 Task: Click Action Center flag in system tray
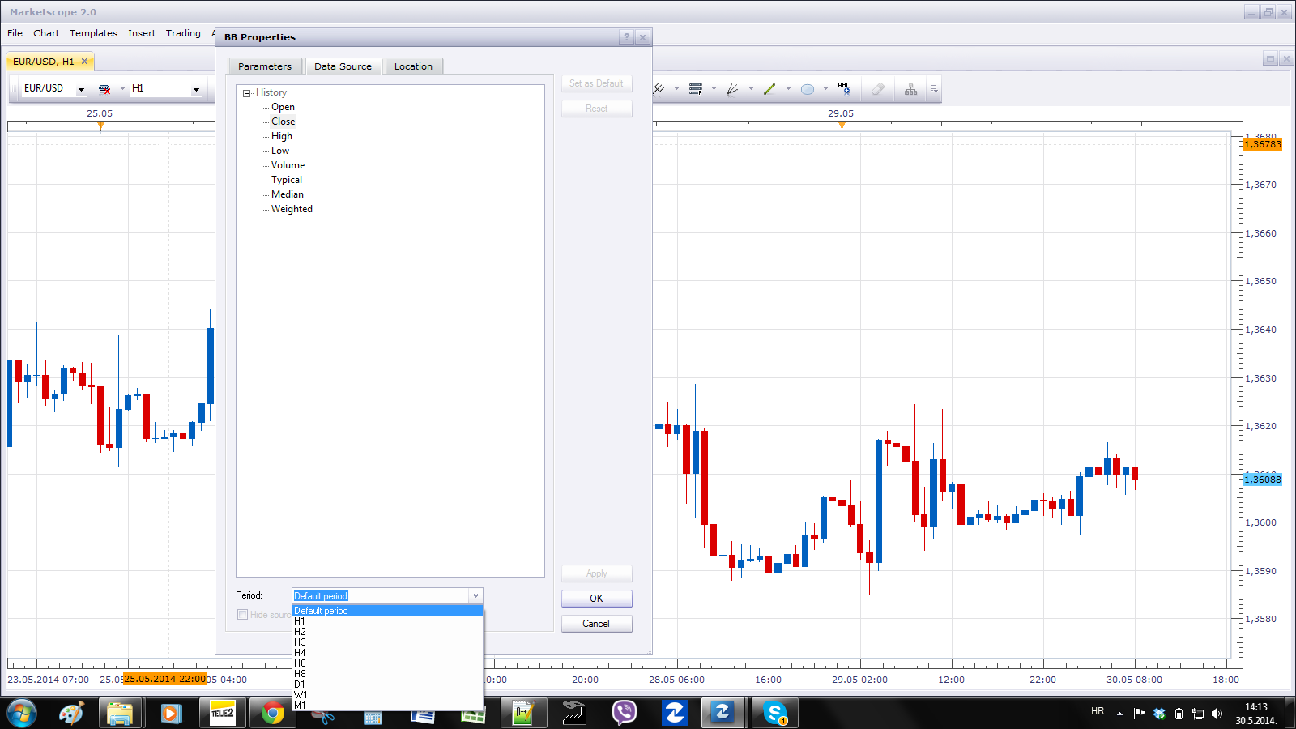[1139, 714]
